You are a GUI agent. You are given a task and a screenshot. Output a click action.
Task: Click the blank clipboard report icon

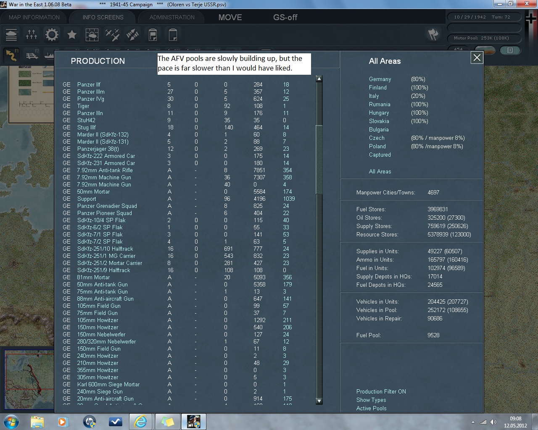click(173, 34)
